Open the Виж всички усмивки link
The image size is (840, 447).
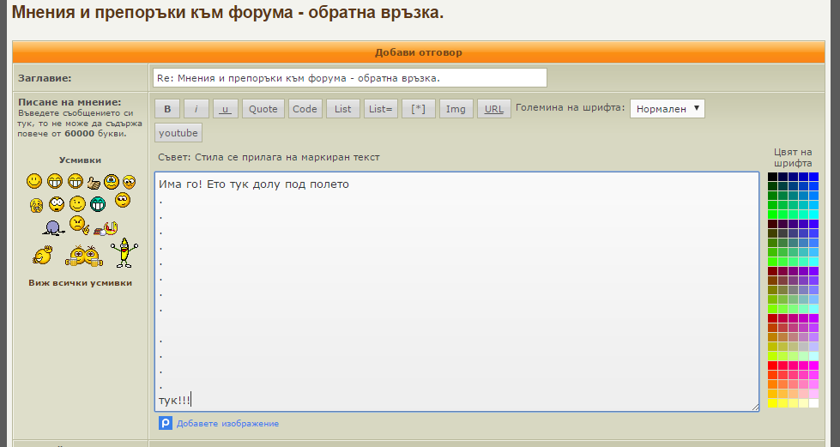click(x=81, y=282)
